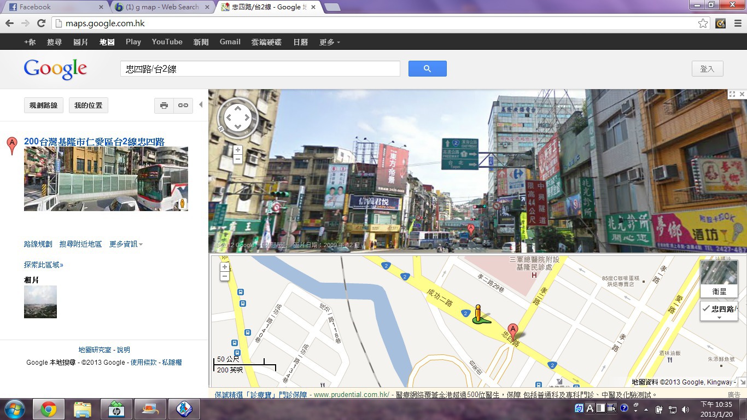Click the 回報問題 link in street view
Viewport: 747px width, 420px height.
point(273,246)
